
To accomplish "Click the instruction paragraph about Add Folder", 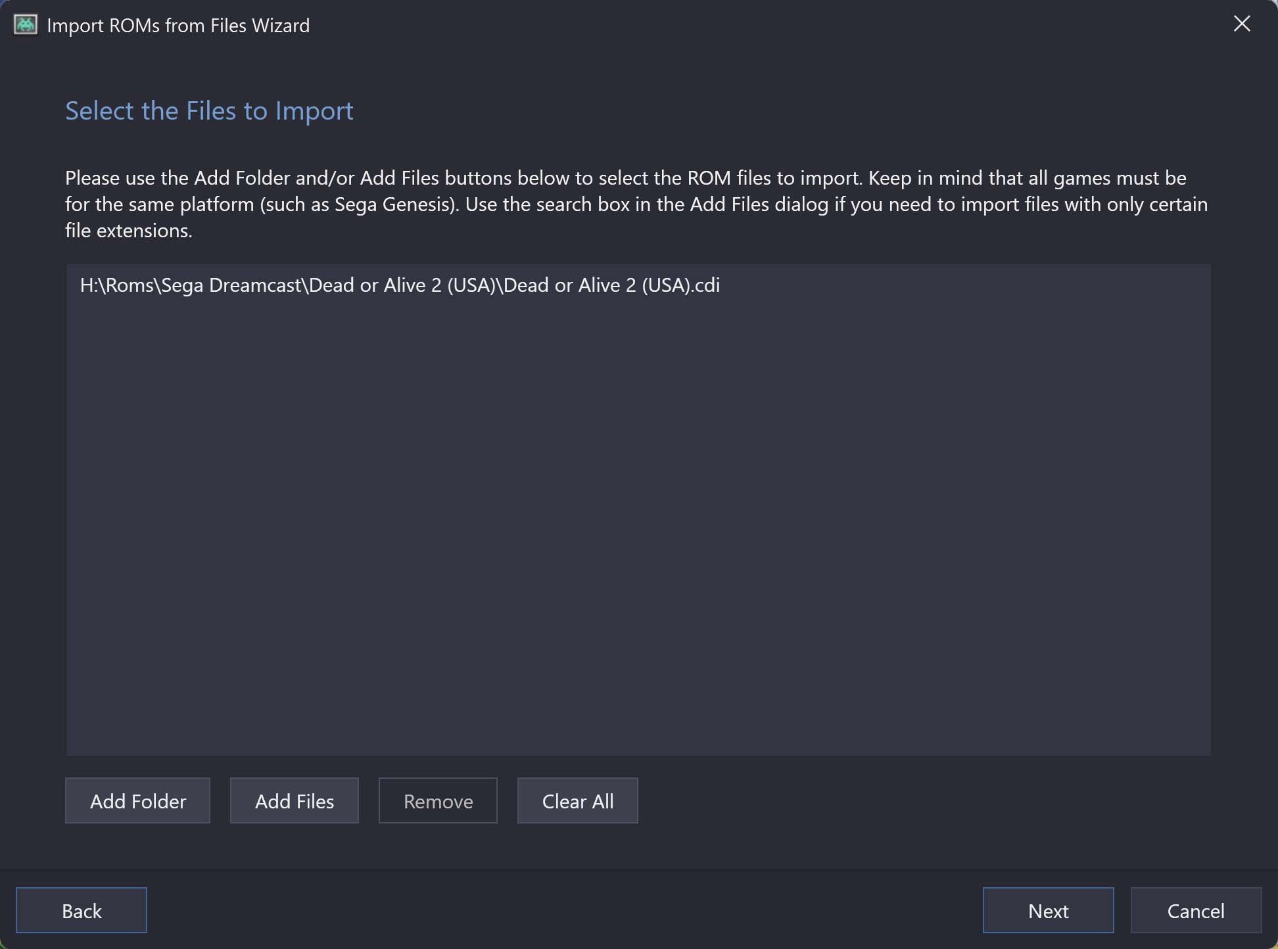I will [x=636, y=204].
